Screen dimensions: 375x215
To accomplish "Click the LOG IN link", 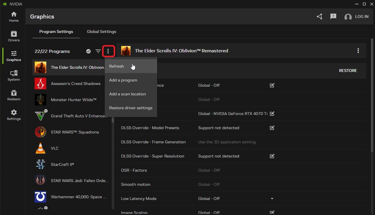I will pos(362,16).
